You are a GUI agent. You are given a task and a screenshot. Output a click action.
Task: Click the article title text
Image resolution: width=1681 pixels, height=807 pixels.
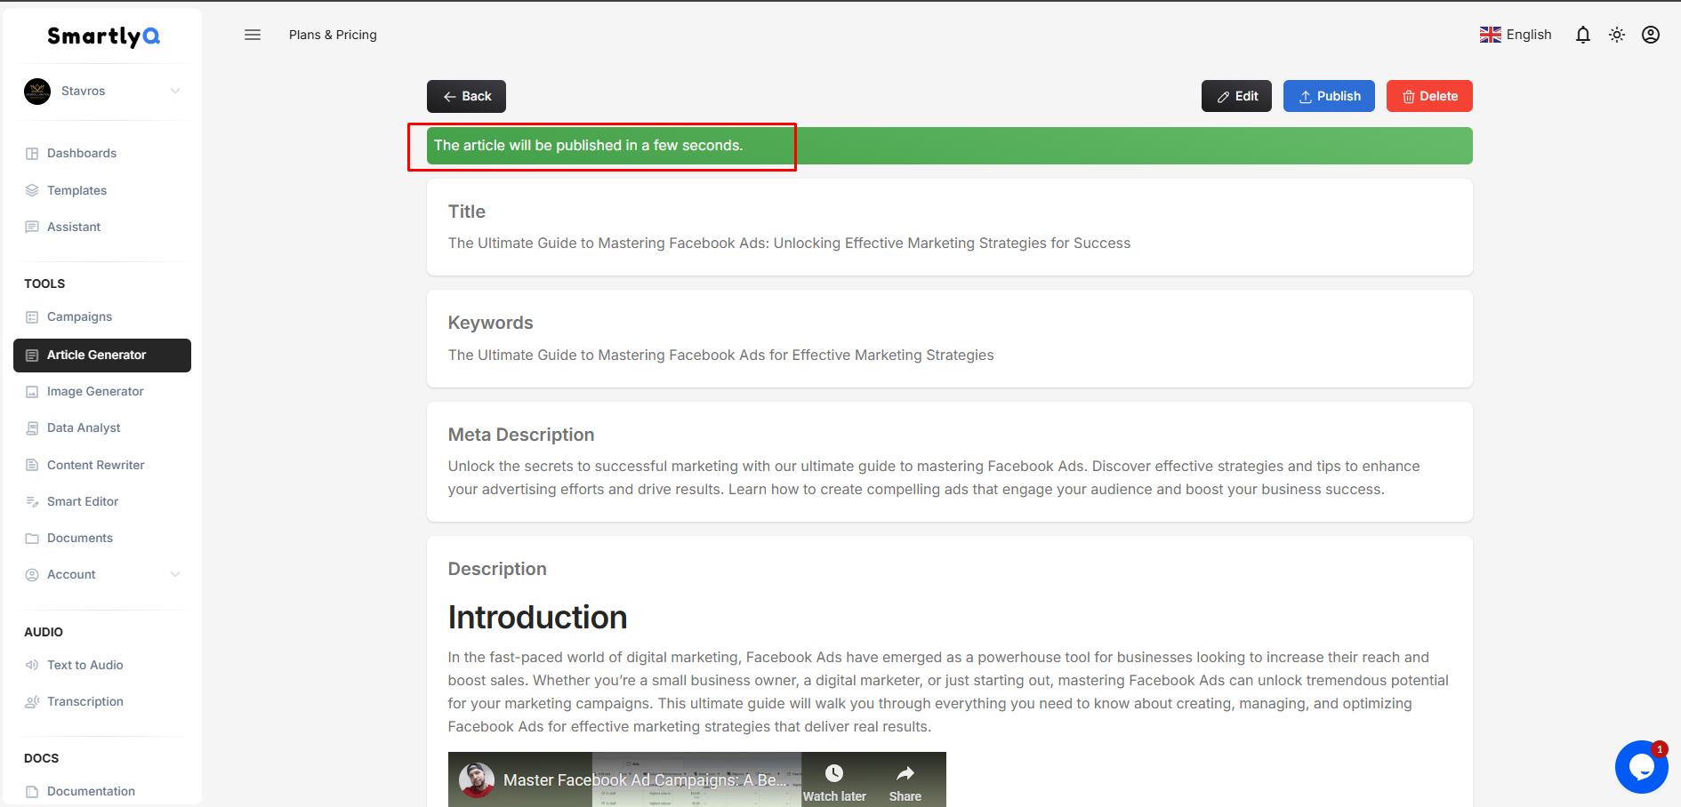click(789, 244)
